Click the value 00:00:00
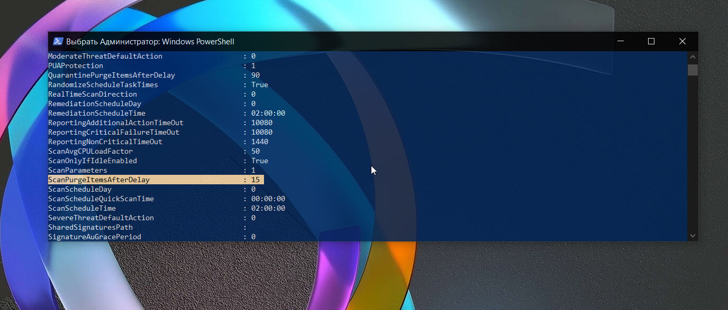 pyautogui.click(x=268, y=199)
